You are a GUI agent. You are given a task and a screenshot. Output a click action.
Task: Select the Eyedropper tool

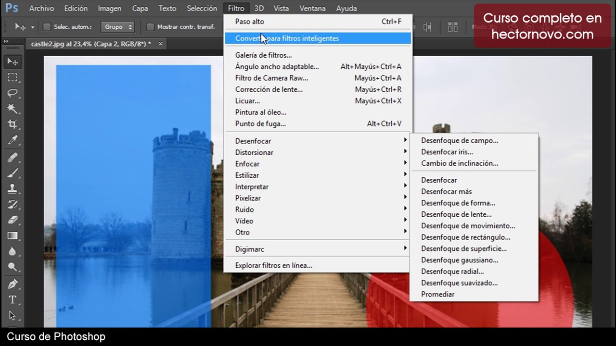tap(13, 140)
